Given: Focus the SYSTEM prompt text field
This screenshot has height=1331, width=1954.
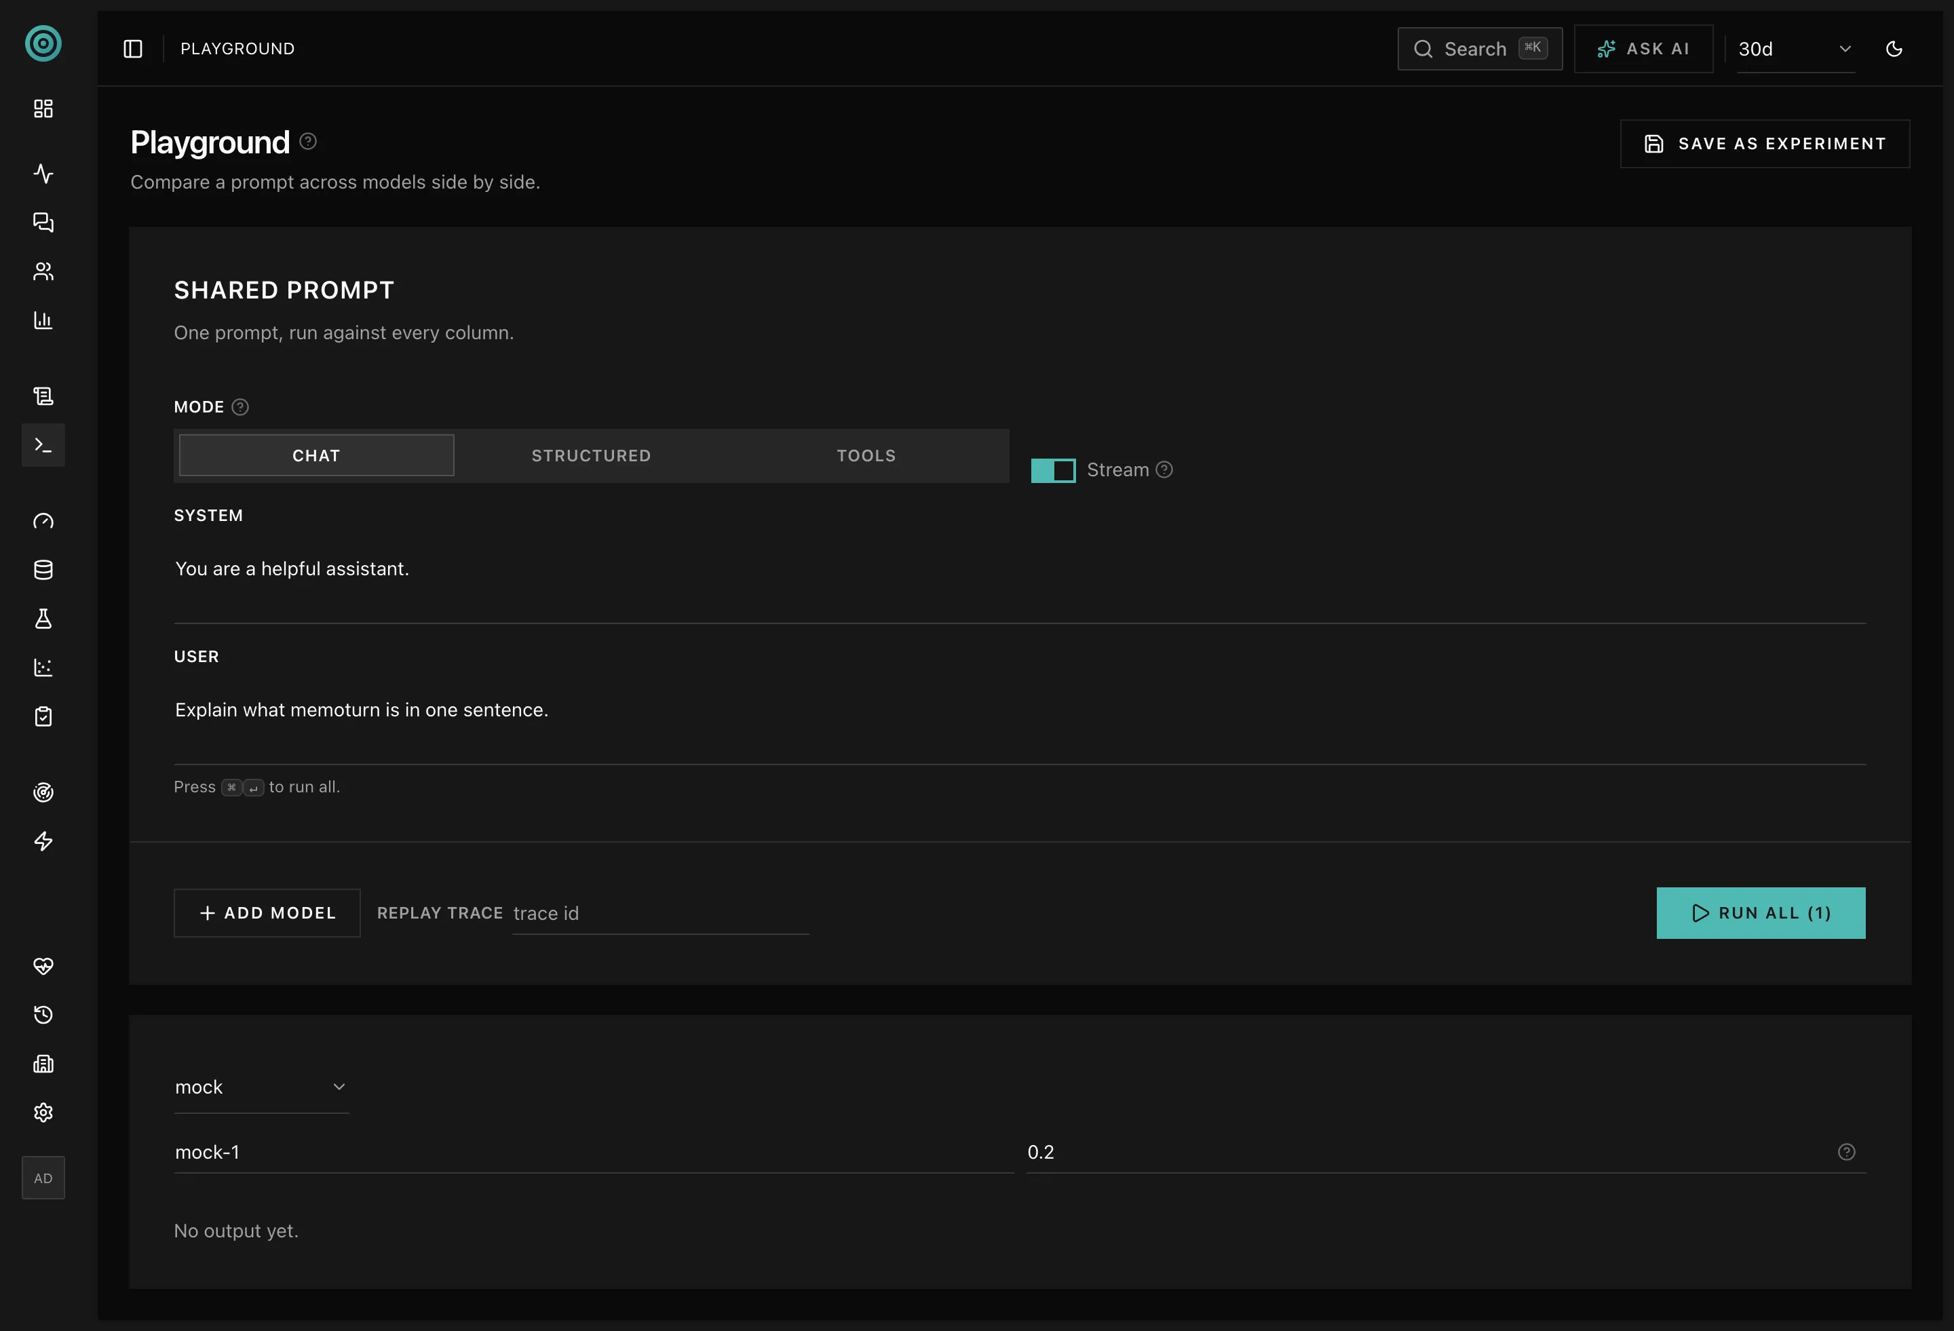Looking at the screenshot, I should pyautogui.click(x=1020, y=580).
